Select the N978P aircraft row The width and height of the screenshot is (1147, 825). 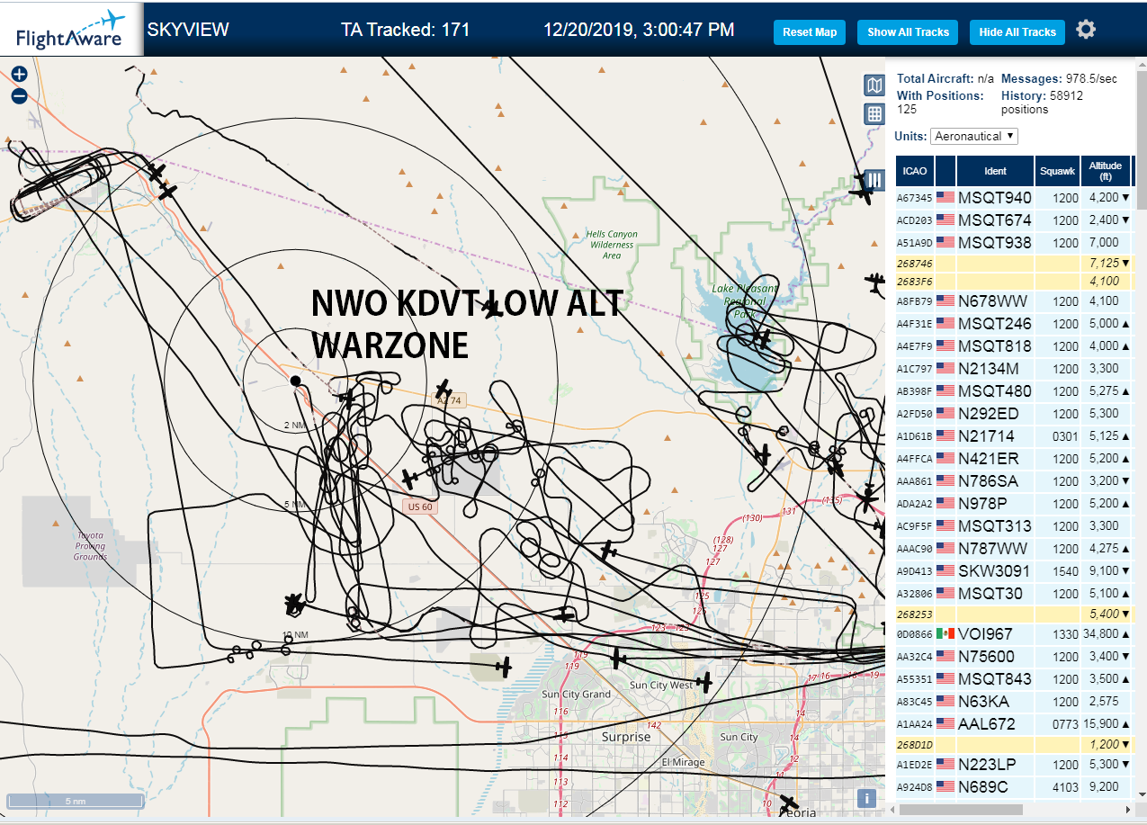[1014, 504]
